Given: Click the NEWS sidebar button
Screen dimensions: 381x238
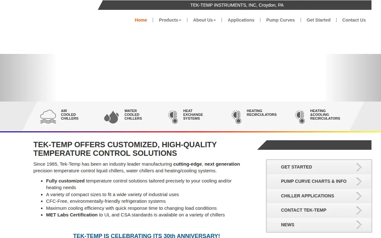Looking at the screenshot, I should click(319, 225).
